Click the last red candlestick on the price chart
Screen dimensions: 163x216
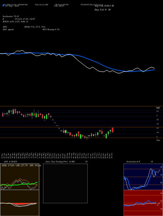(113, 130)
